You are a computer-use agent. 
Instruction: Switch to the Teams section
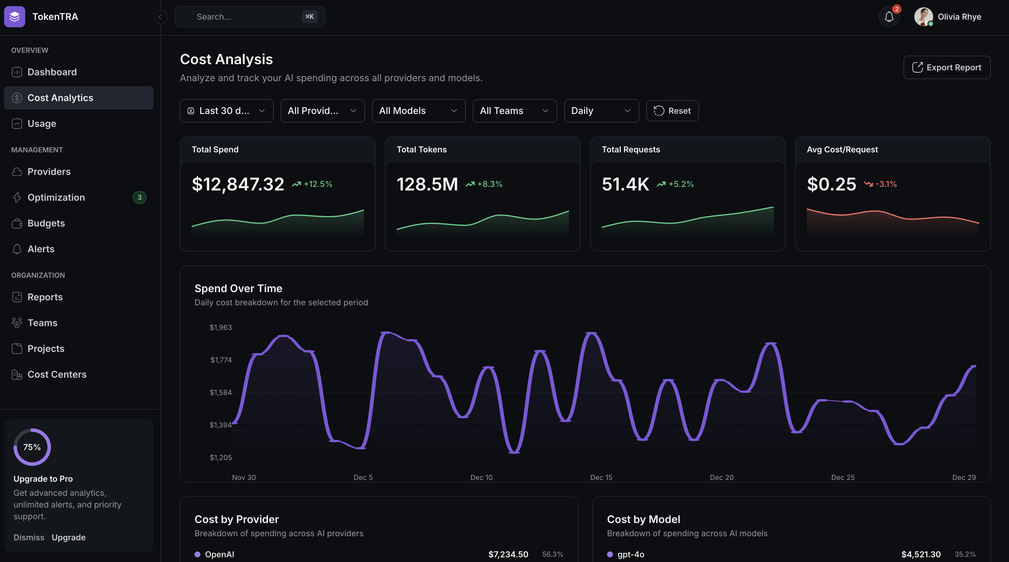42,322
